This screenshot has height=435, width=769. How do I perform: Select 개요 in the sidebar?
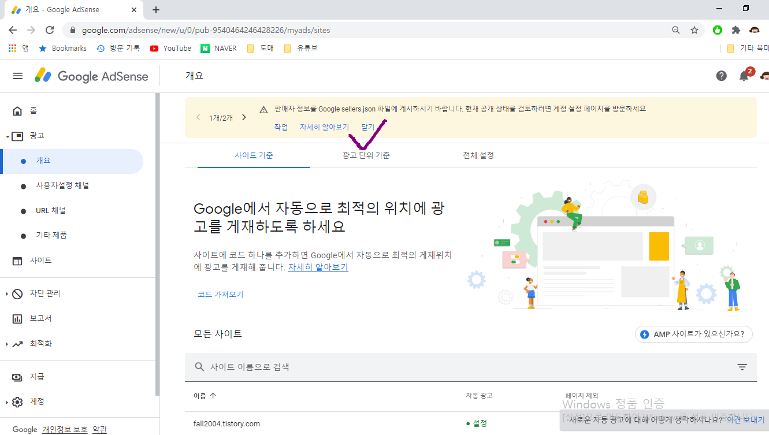[73, 161]
